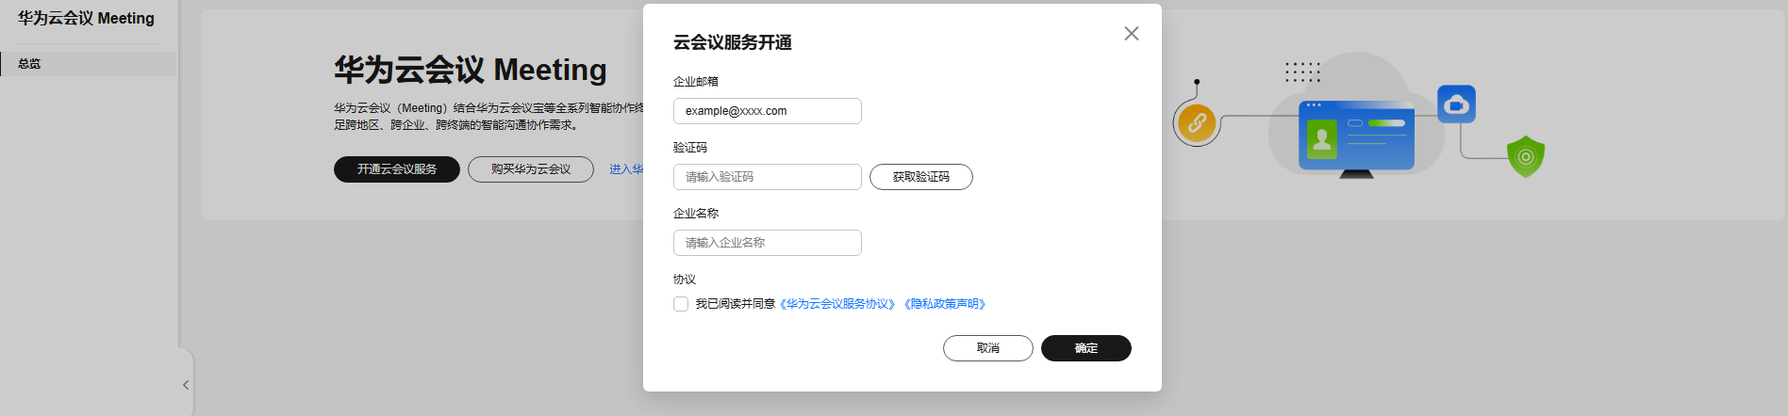This screenshot has width=1788, height=416.
Task: Click the 开通云会议服务 button
Action: (x=396, y=169)
